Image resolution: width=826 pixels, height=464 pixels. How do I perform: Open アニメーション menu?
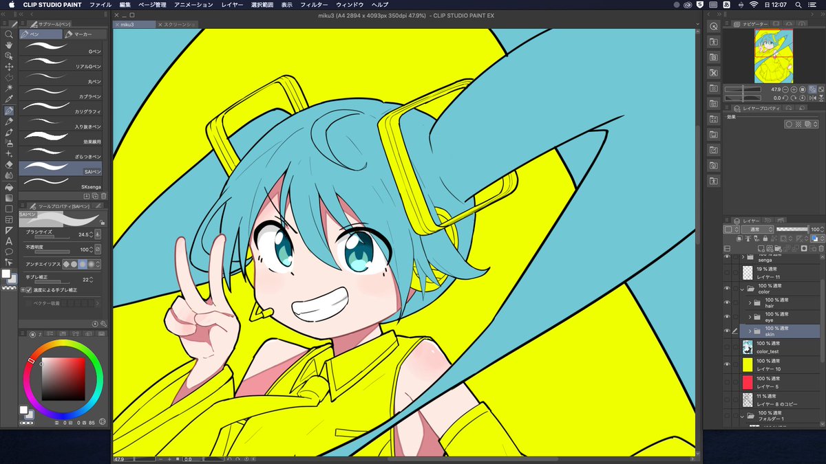pos(193,5)
